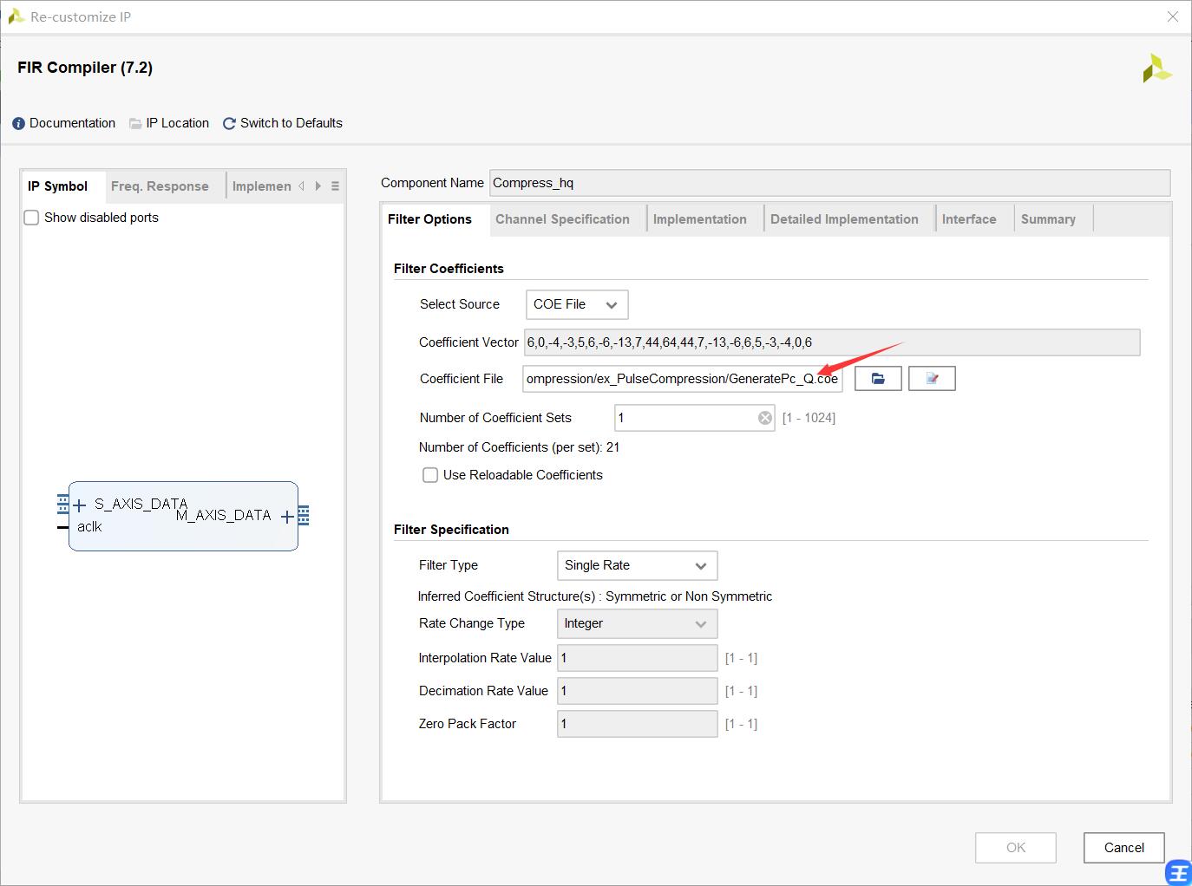This screenshot has width=1192, height=886.
Task: Open the Implementation tab in the right pane
Action: coord(699,219)
